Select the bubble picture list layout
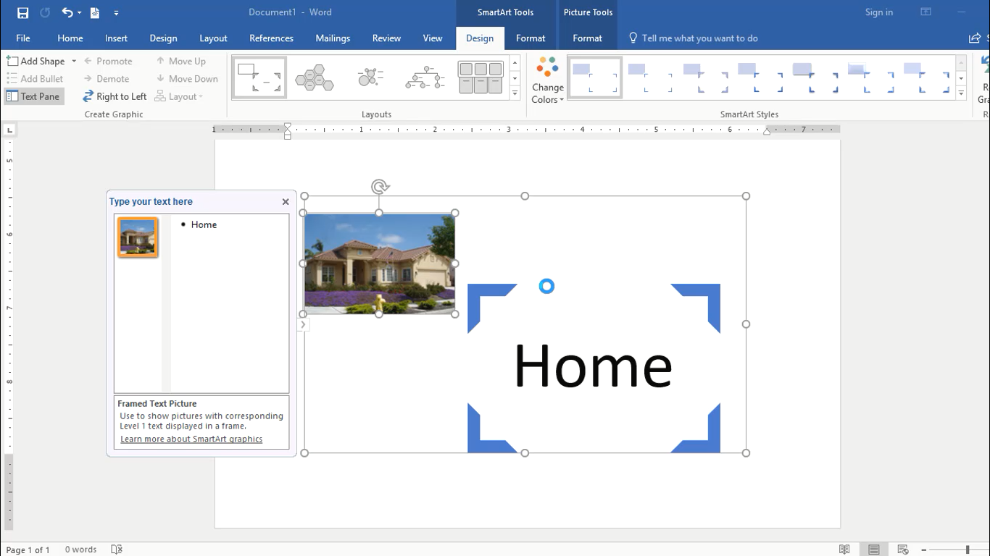Viewport: 990px width, 556px height. coord(370,77)
